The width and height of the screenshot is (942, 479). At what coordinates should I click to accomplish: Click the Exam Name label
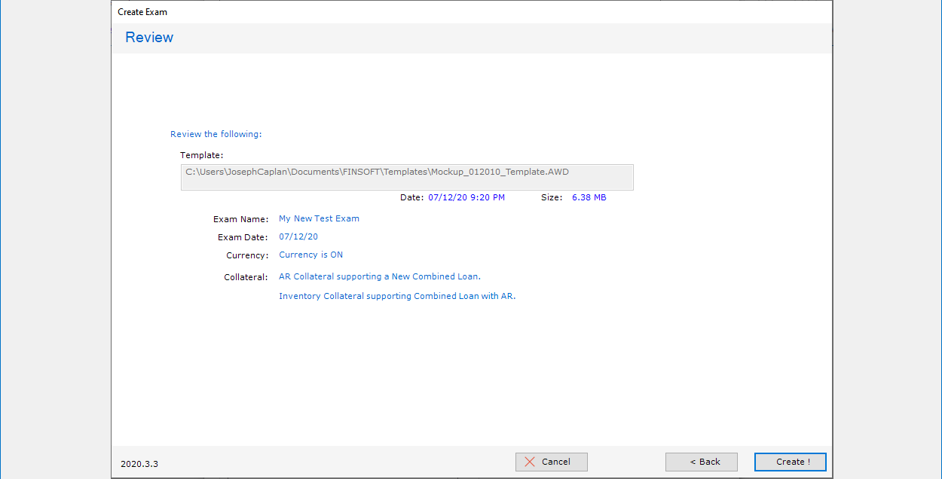tap(240, 219)
